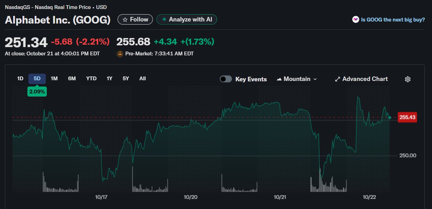Show year-to-date YTD range
Viewport: 432px width, 209px height.
point(91,79)
